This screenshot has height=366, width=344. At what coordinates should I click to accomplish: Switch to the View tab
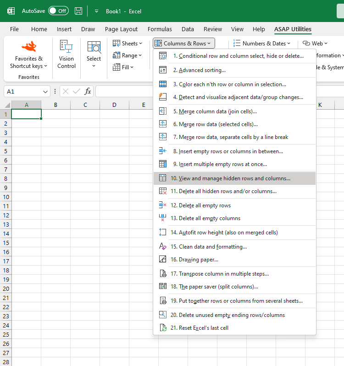click(237, 29)
